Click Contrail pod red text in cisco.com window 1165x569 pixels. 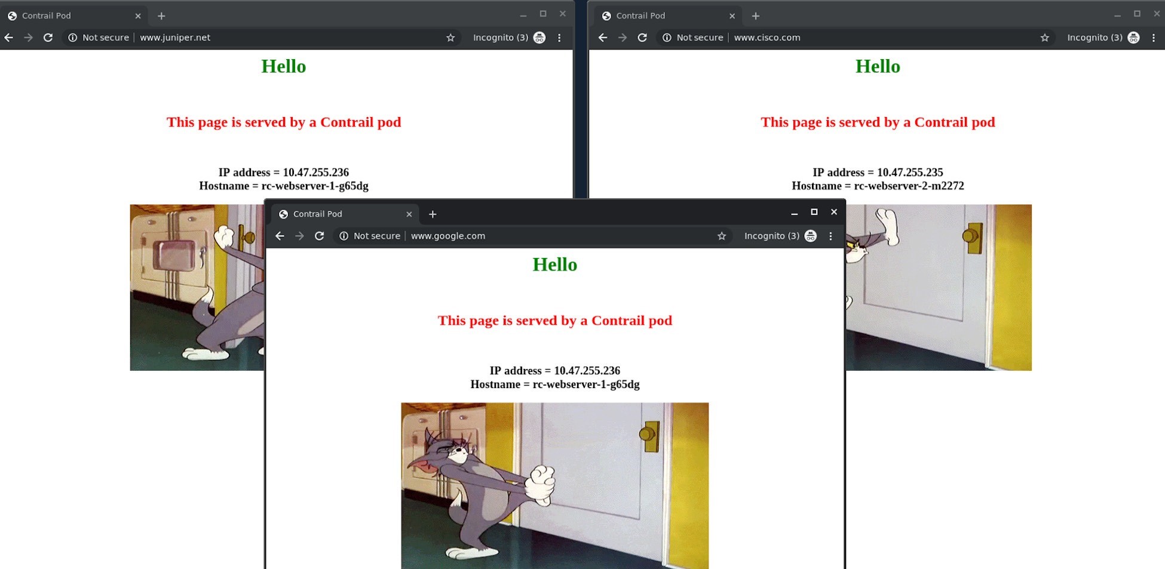[x=878, y=122]
